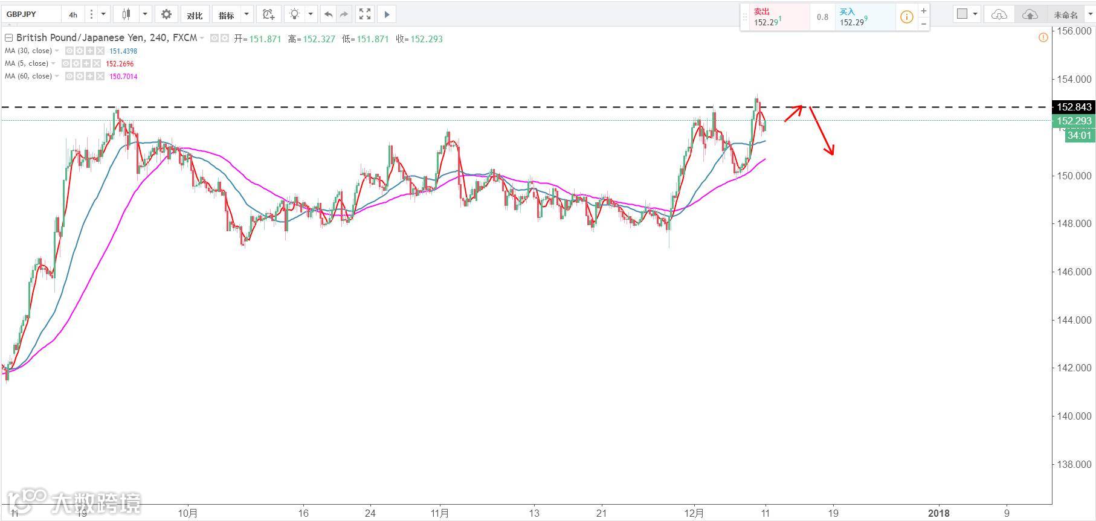Viewport: 1096px width, 521px height.
Task: Click the light bulb publish idea icon
Action: pyautogui.click(x=294, y=14)
